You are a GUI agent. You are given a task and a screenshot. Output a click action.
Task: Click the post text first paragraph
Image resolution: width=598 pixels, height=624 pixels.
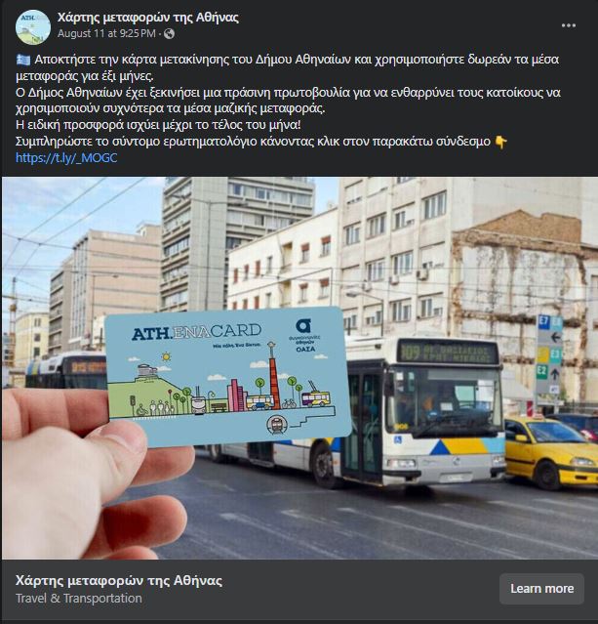[x=287, y=67]
